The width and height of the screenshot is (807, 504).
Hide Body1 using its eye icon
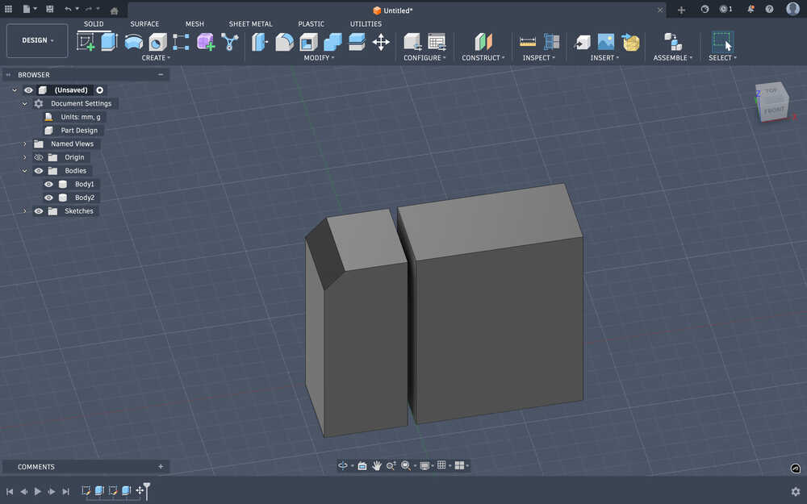tap(48, 184)
